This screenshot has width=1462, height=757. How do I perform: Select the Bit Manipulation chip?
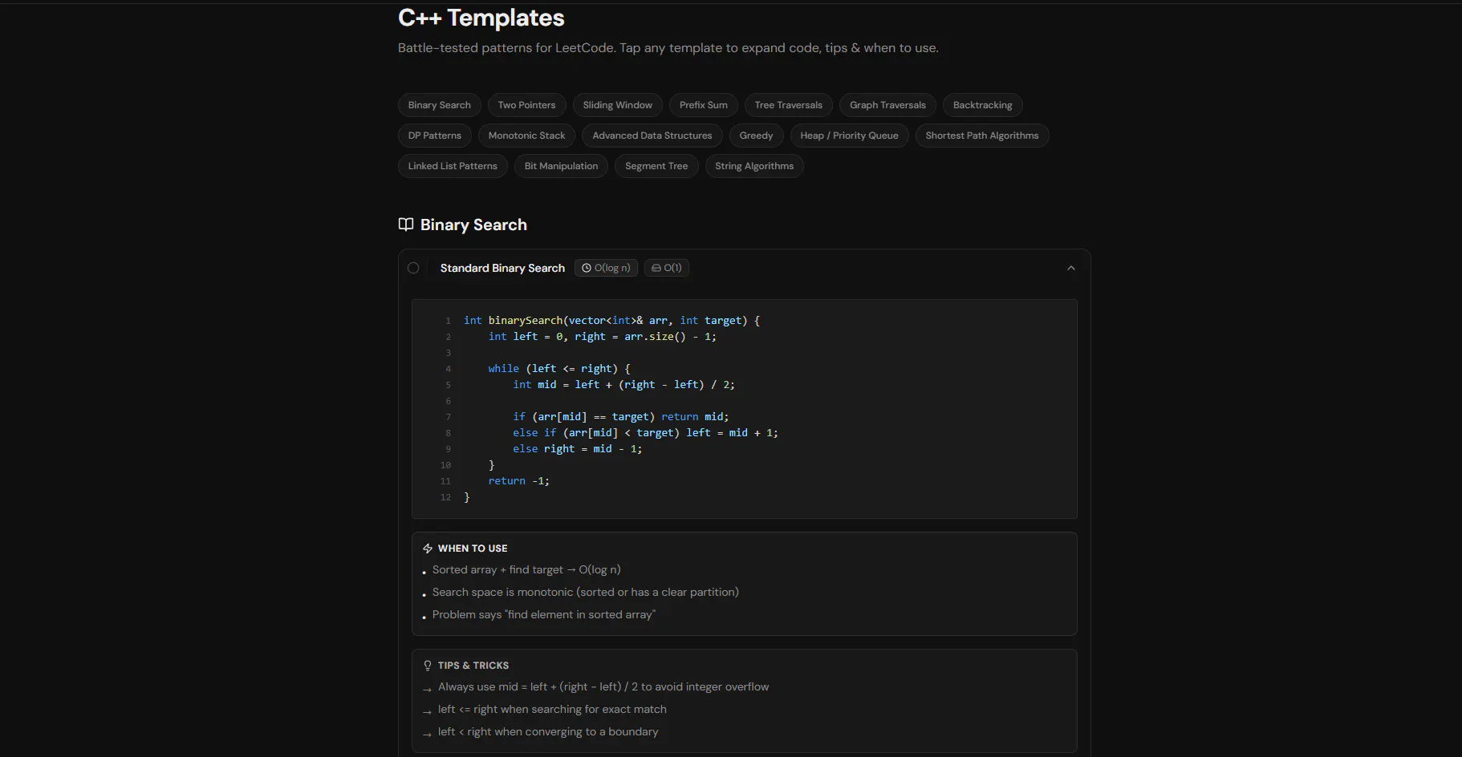(561, 166)
